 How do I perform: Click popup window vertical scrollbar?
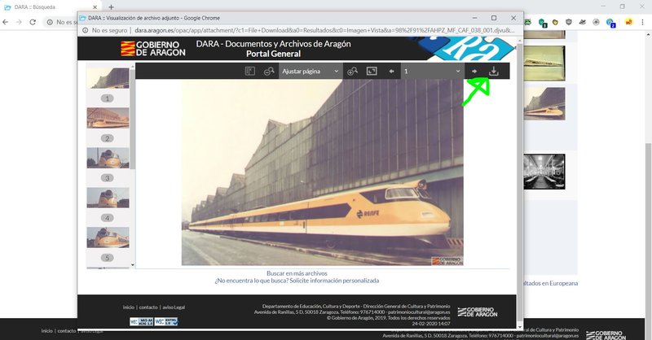(519, 183)
